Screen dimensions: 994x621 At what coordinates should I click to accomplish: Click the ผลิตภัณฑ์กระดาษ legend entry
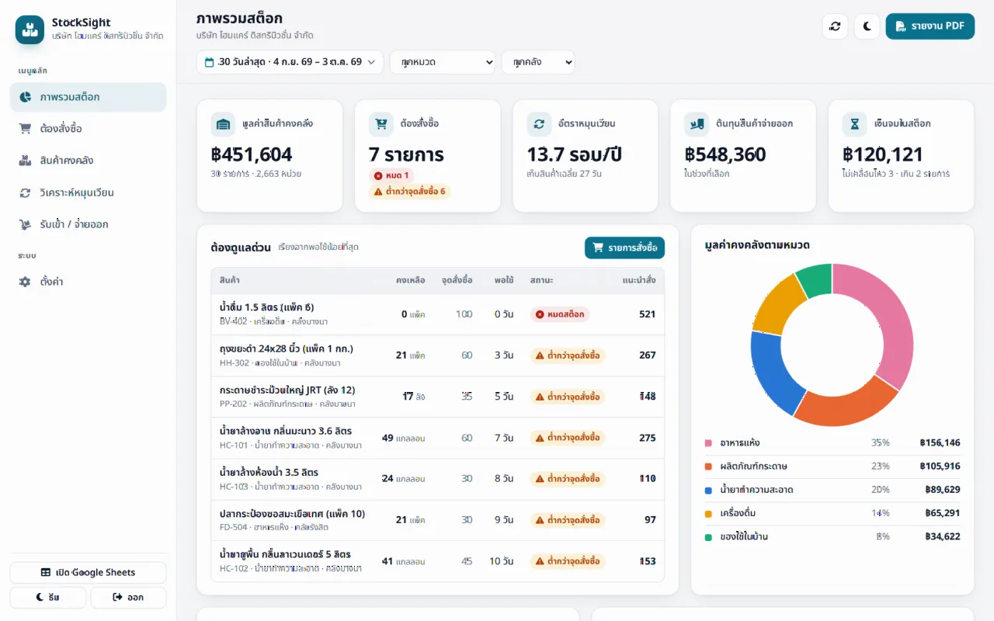coord(832,467)
